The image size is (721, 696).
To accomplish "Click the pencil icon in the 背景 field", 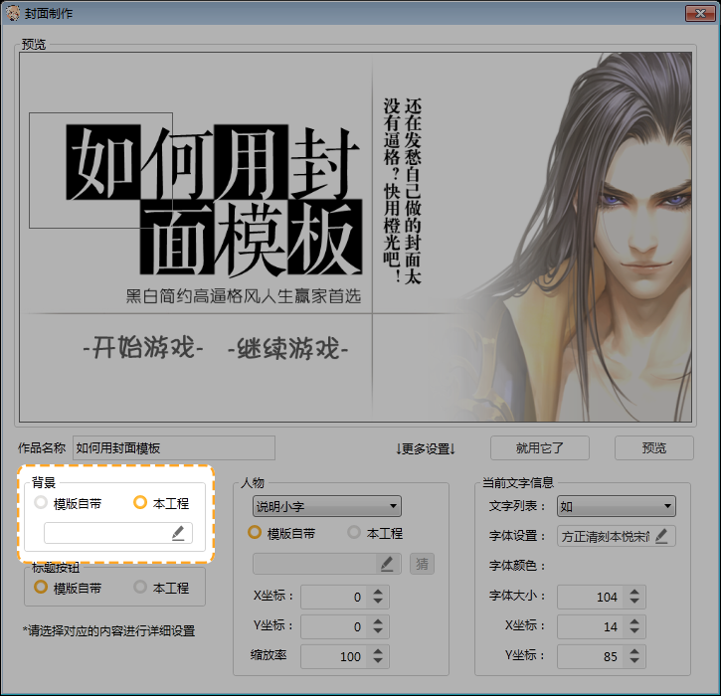I will (x=178, y=533).
